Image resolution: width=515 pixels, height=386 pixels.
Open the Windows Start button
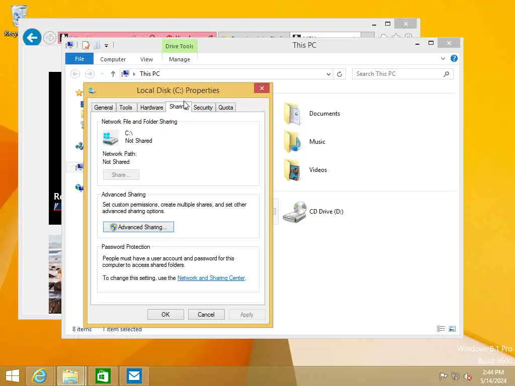pos(13,376)
